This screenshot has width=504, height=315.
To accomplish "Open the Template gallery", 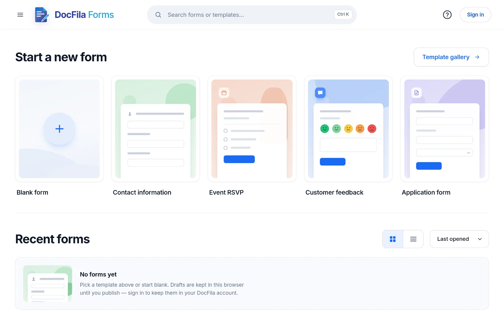I will pos(451,57).
